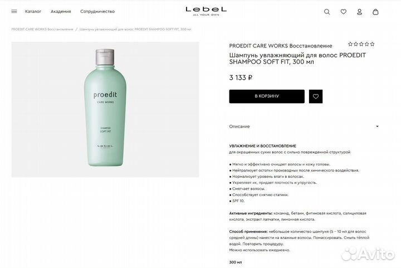
Task: Open the Академия menu item
Action: pyautogui.click(x=61, y=11)
